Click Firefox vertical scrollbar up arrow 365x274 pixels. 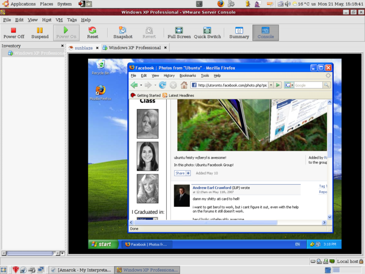tap(330, 102)
